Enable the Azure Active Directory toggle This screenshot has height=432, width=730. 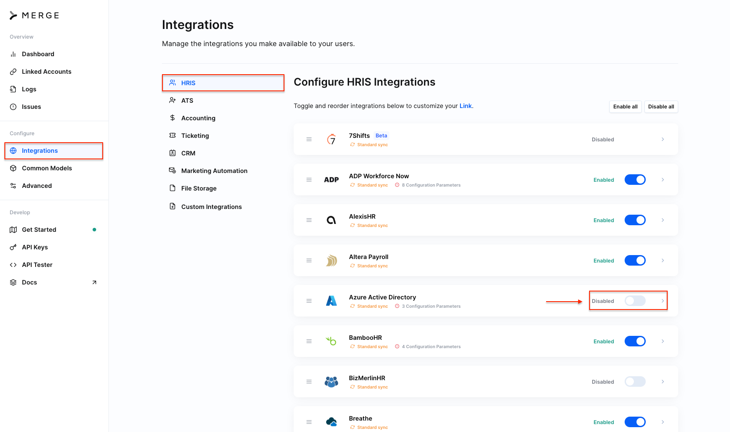point(635,301)
